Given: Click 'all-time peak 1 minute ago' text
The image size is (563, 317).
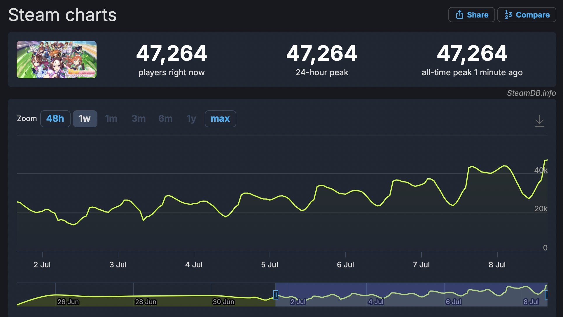Looking at the screenshot, I should (472, 72).
